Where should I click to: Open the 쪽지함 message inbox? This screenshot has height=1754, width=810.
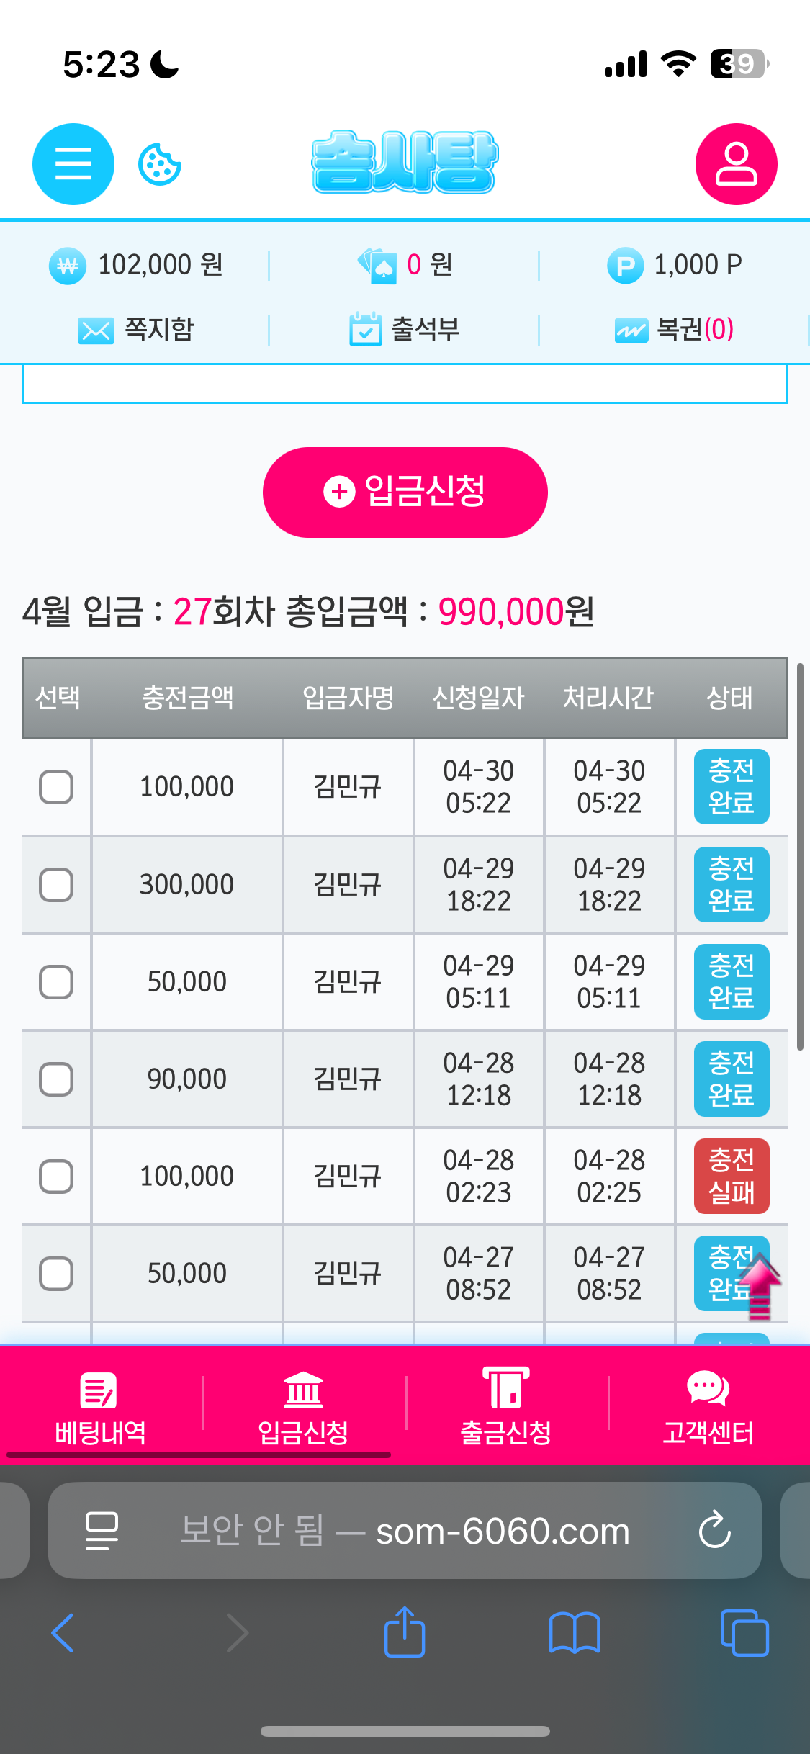pos(136,330)
